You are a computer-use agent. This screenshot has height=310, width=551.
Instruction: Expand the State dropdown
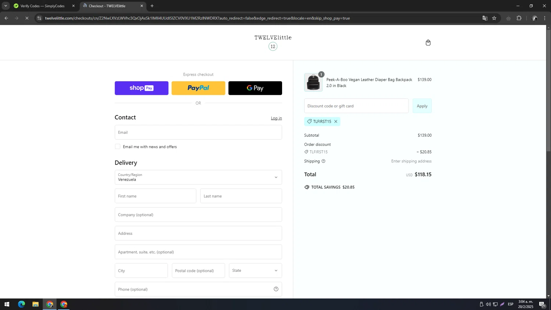(x=255, y=271)
